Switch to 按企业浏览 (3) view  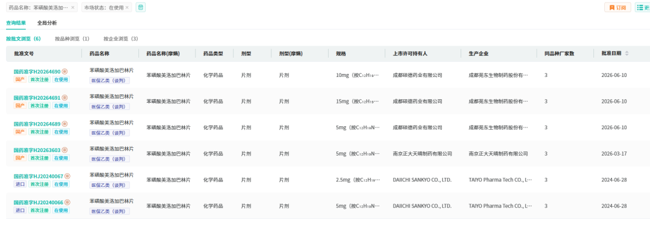pyautogui.click(x=120, y=38)
